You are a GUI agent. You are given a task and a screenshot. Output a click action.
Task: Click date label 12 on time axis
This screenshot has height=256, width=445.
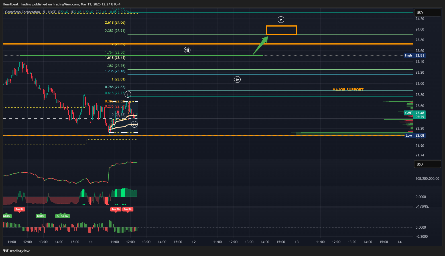coord(194,242)
